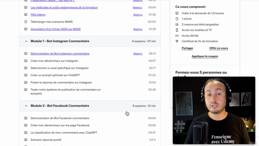Click the 'Partager' button
The height and width of the screenshot is (146, 259).
[x=187, y=48]
